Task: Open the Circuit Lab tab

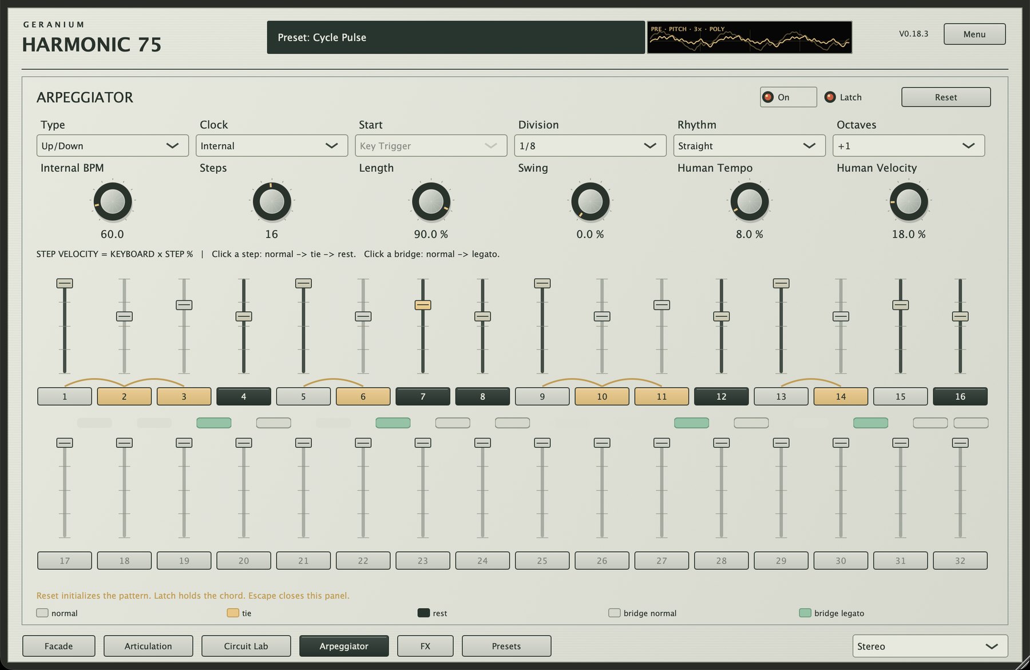Action: (246, 646)
